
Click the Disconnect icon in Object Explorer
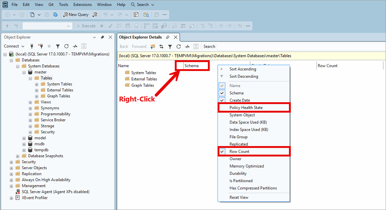41,46
